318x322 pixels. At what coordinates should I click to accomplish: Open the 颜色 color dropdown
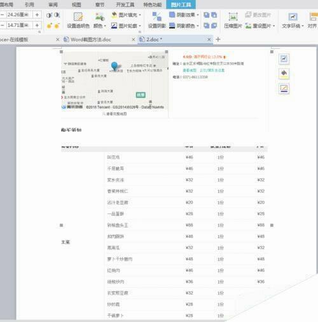click(x=100, y=20)
